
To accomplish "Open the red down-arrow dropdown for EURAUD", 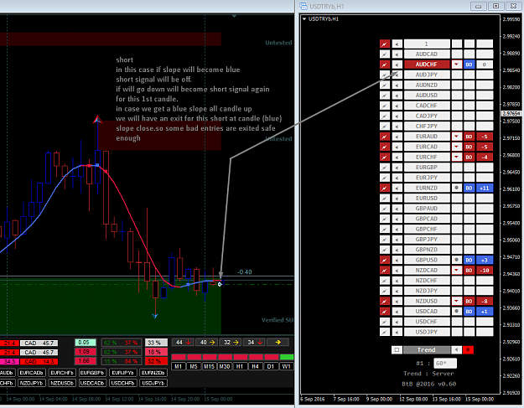I will (x=456, y=137).
